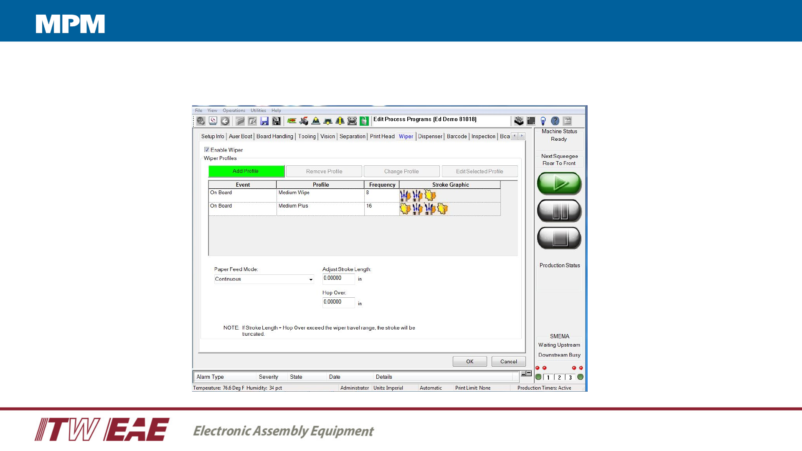802x451 pixels.
Task: Open the Utilities menu
Action: (x=258, y=111)
